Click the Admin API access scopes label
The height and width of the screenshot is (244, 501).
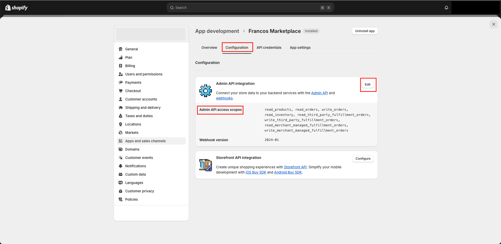pos(220,110)
